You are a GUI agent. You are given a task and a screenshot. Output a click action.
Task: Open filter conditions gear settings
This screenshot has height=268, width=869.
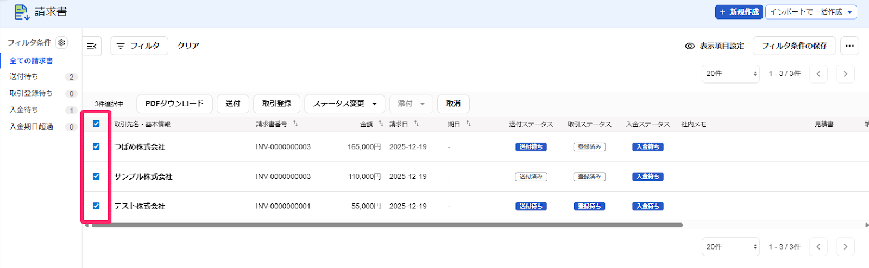(x=62, y=42)
